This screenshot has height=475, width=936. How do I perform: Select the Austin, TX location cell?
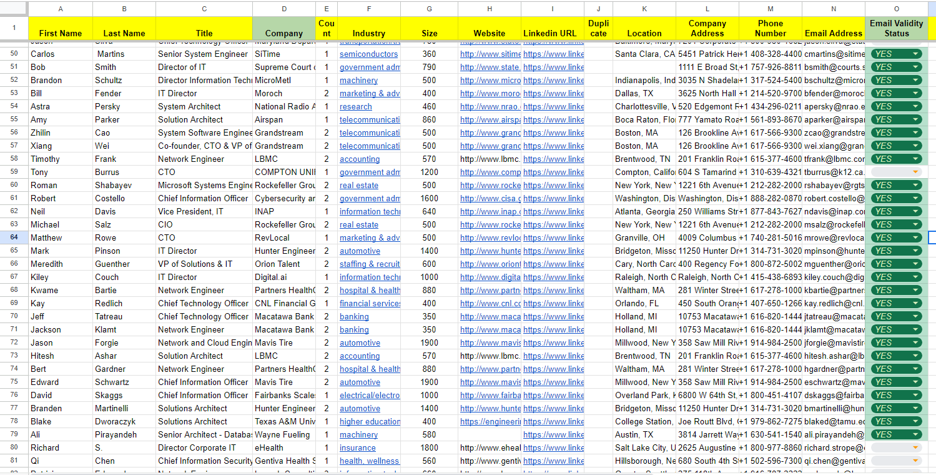644,434
